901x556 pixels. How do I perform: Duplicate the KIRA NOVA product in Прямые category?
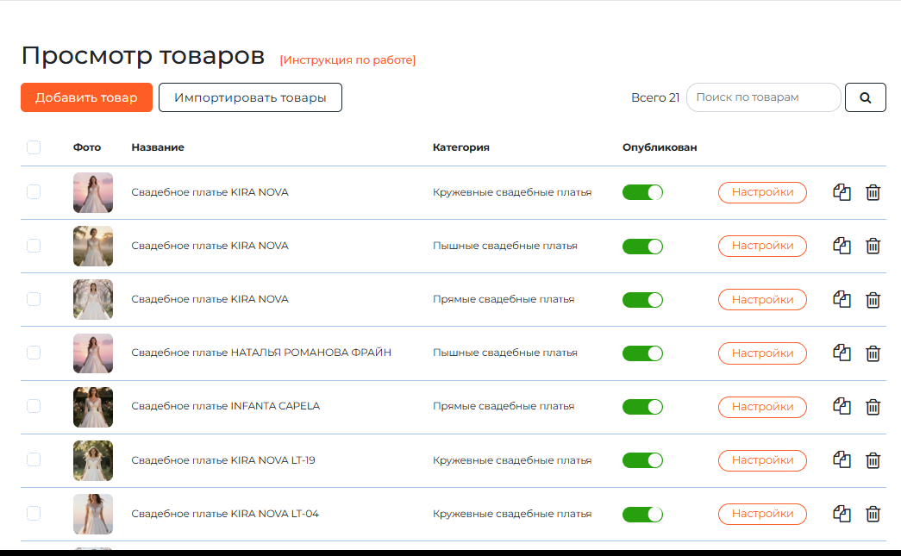pyautogui.click(x=842, y=298)
